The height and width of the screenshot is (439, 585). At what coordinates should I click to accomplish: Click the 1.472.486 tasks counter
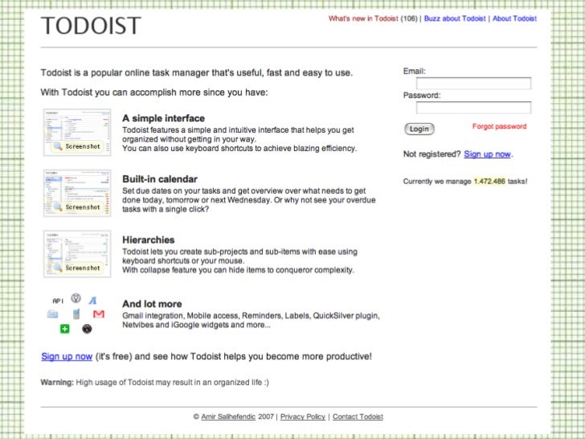[x=489, y=182]
